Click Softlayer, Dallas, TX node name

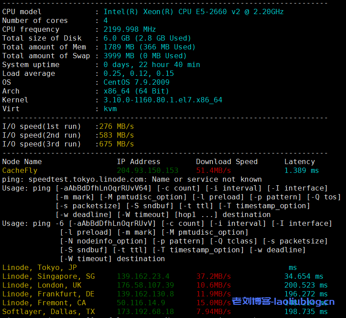click(48, 312)
